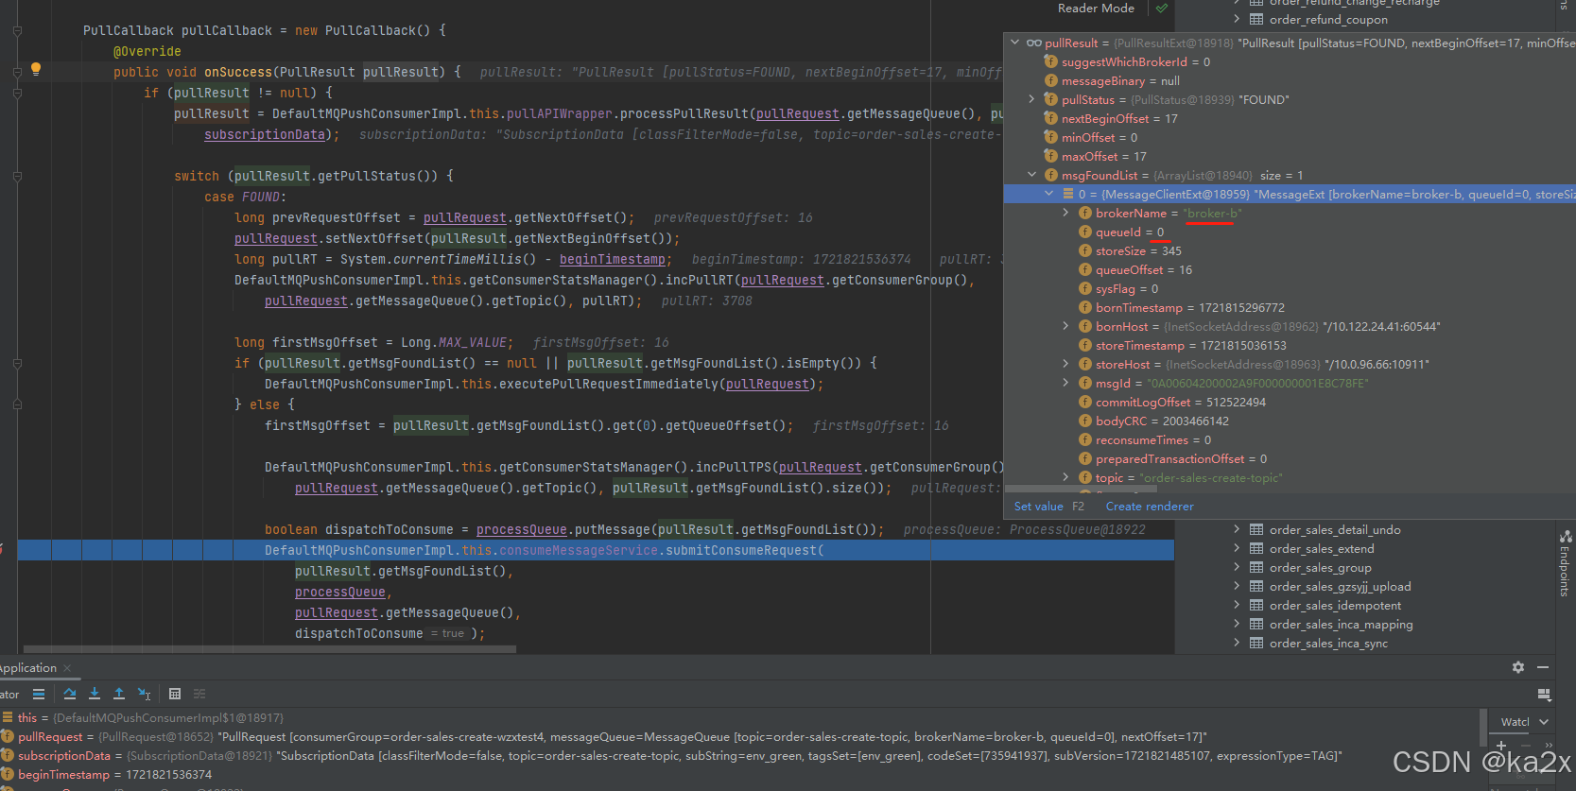Click Create renderer link
The image size is (1576, 791).
(x=1150, y=506)
